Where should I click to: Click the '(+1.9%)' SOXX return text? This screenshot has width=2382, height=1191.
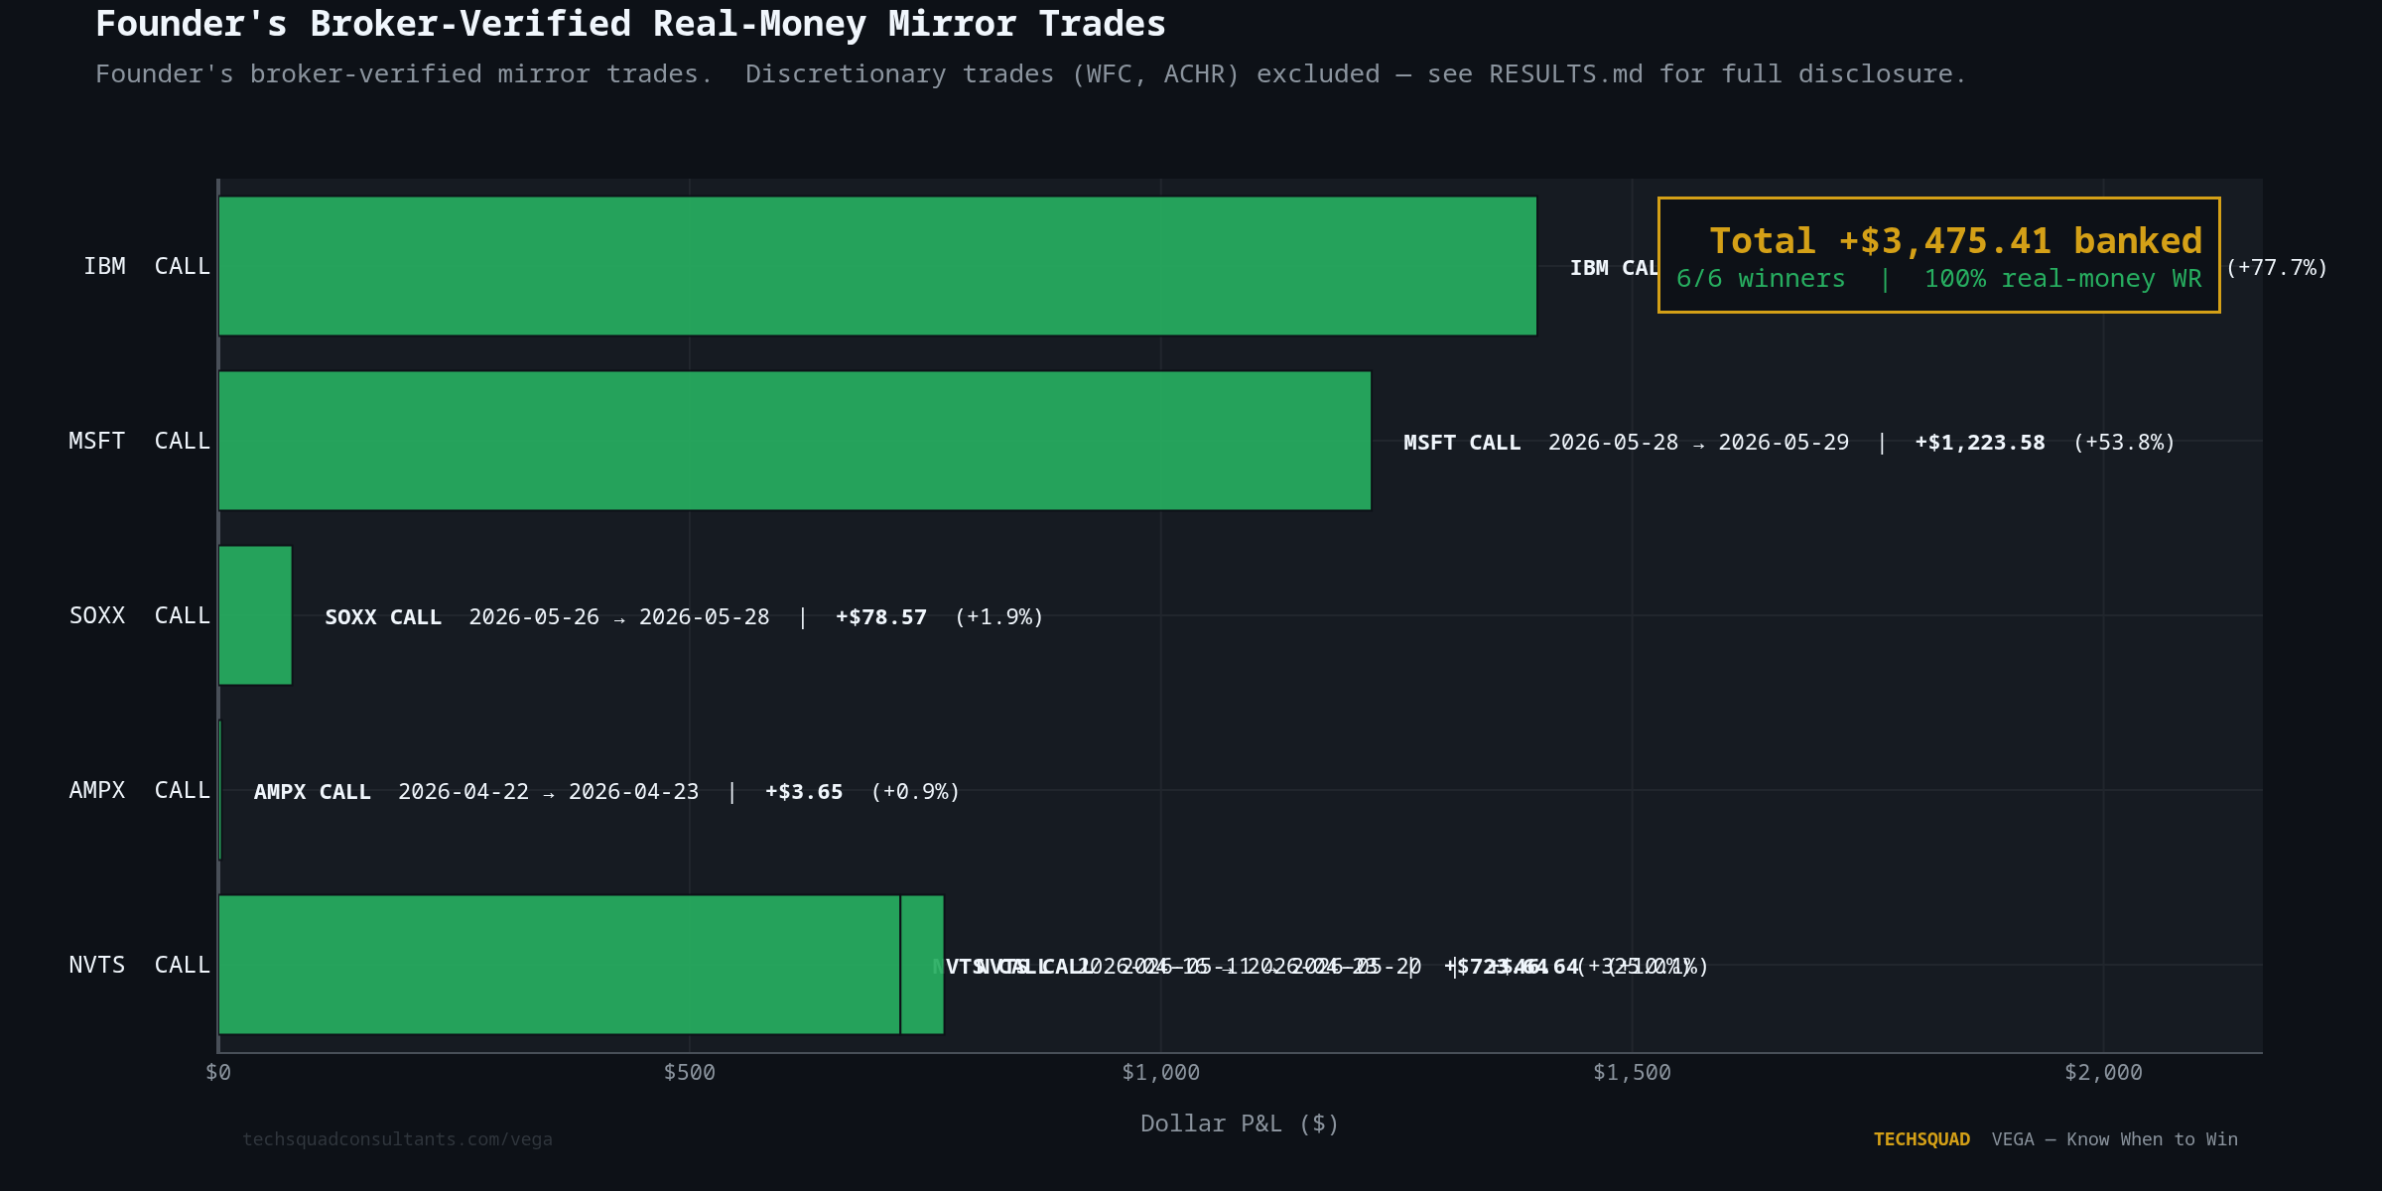998,617
